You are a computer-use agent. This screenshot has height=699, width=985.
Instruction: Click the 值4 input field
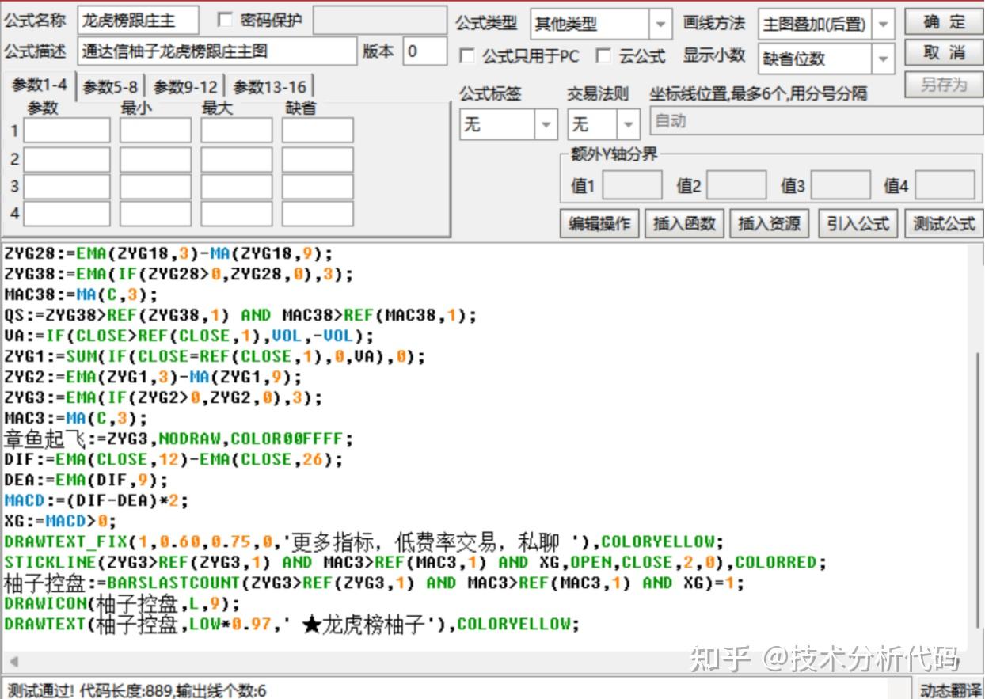(945, 185)
